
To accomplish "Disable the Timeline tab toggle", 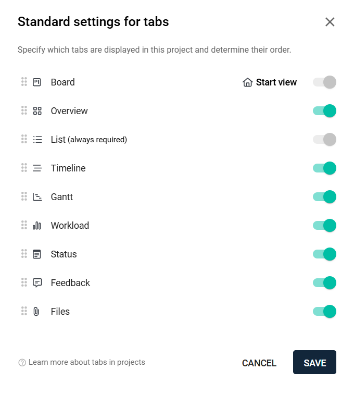I will click(324, 168).
